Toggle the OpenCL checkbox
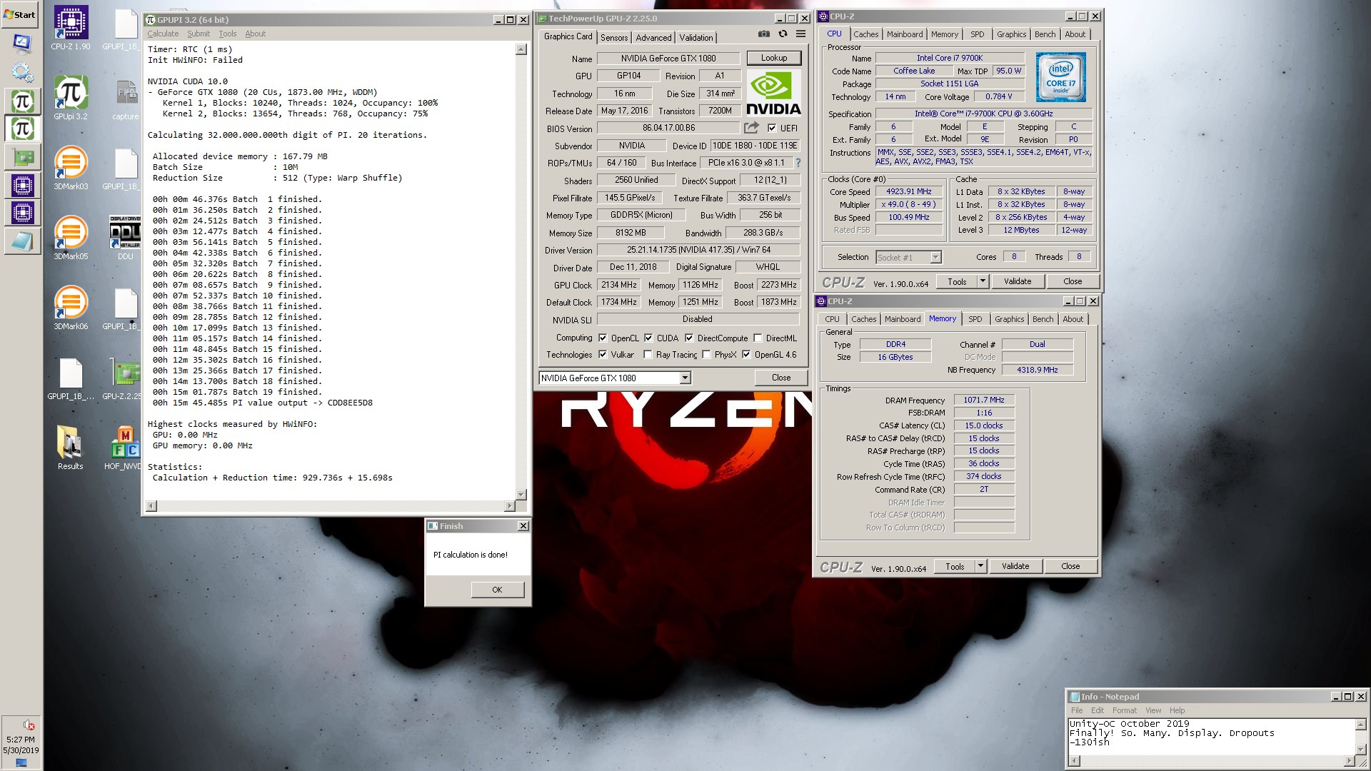Viewport: 1371px width, 771px height. (x=603, y=338)
